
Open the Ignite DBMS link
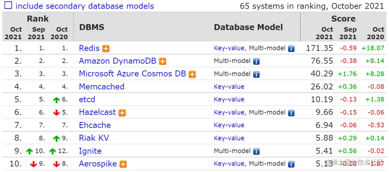[90, 151]
